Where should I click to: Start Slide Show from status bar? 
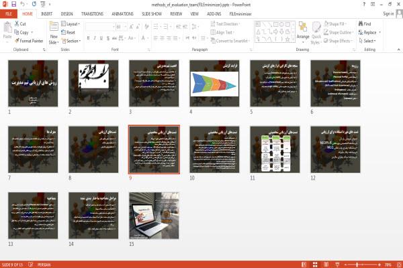pos(337,265)
